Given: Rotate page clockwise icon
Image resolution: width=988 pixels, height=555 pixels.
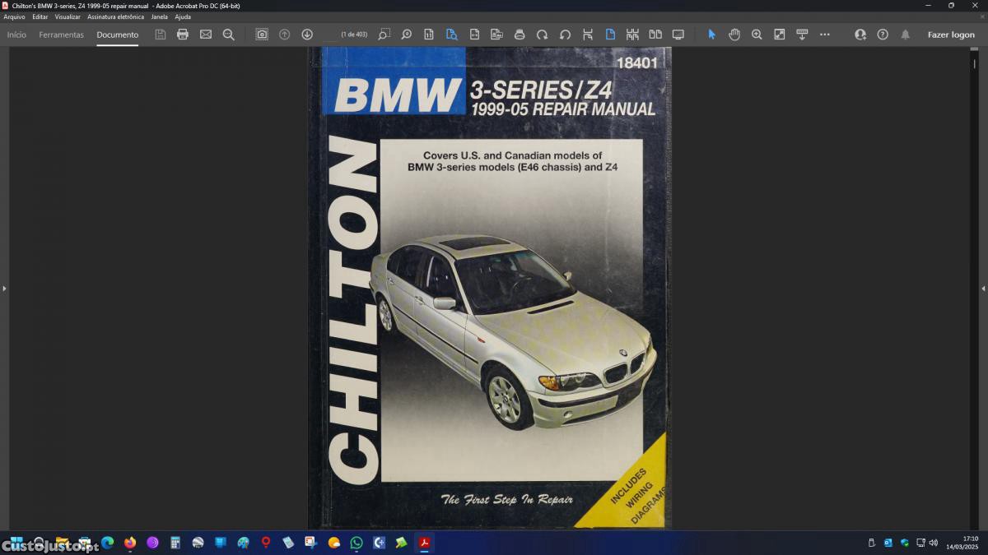Looking at the screenshot, I should [542, 35].
